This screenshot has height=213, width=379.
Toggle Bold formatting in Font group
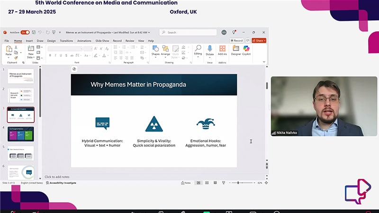[x=50, y=55]
